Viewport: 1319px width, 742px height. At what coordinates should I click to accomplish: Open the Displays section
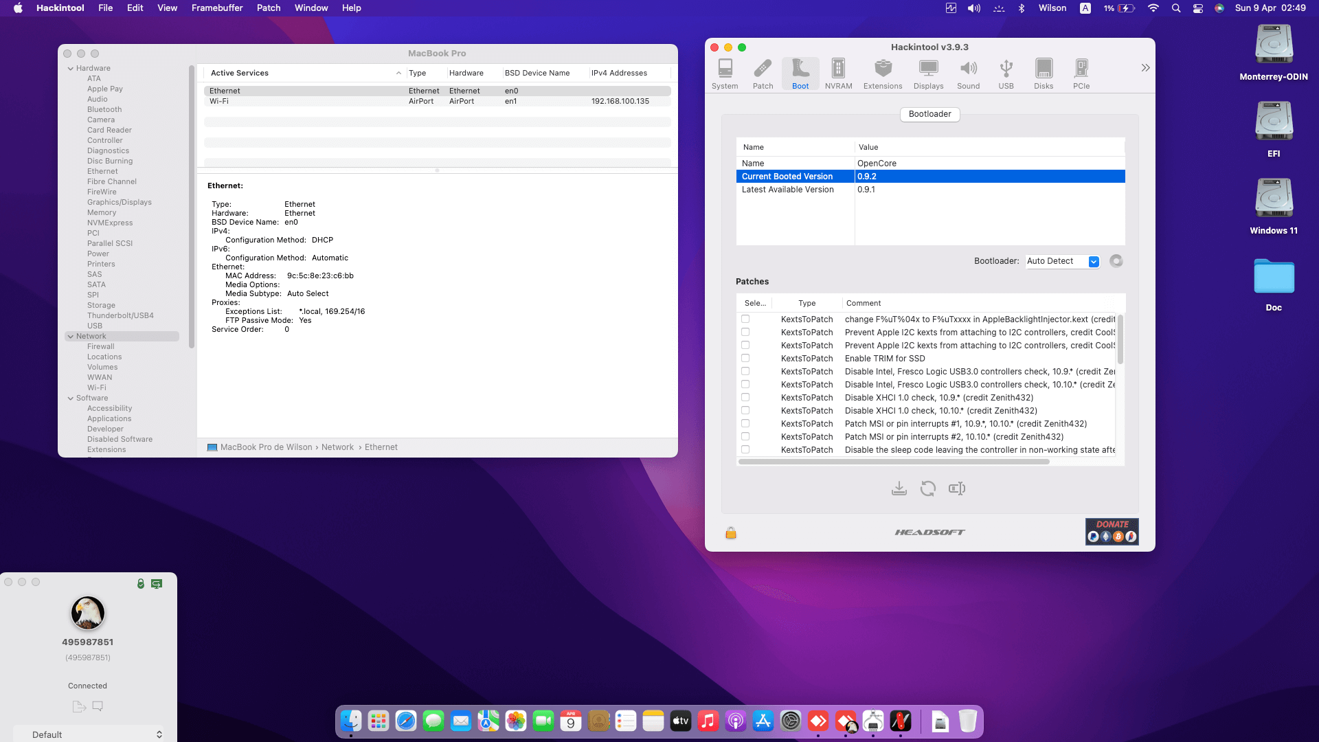click(928, 72)
